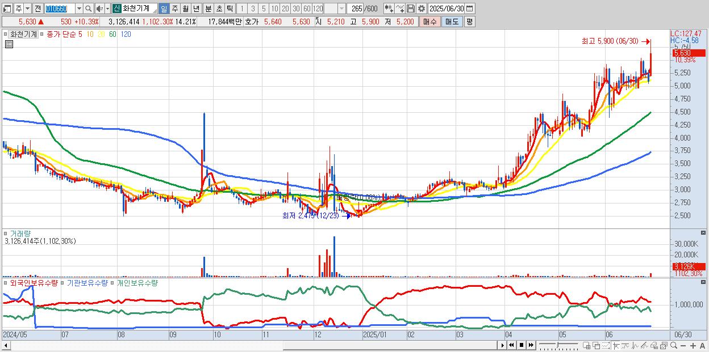Click the rewind double-arrow button

pos(511,345)
